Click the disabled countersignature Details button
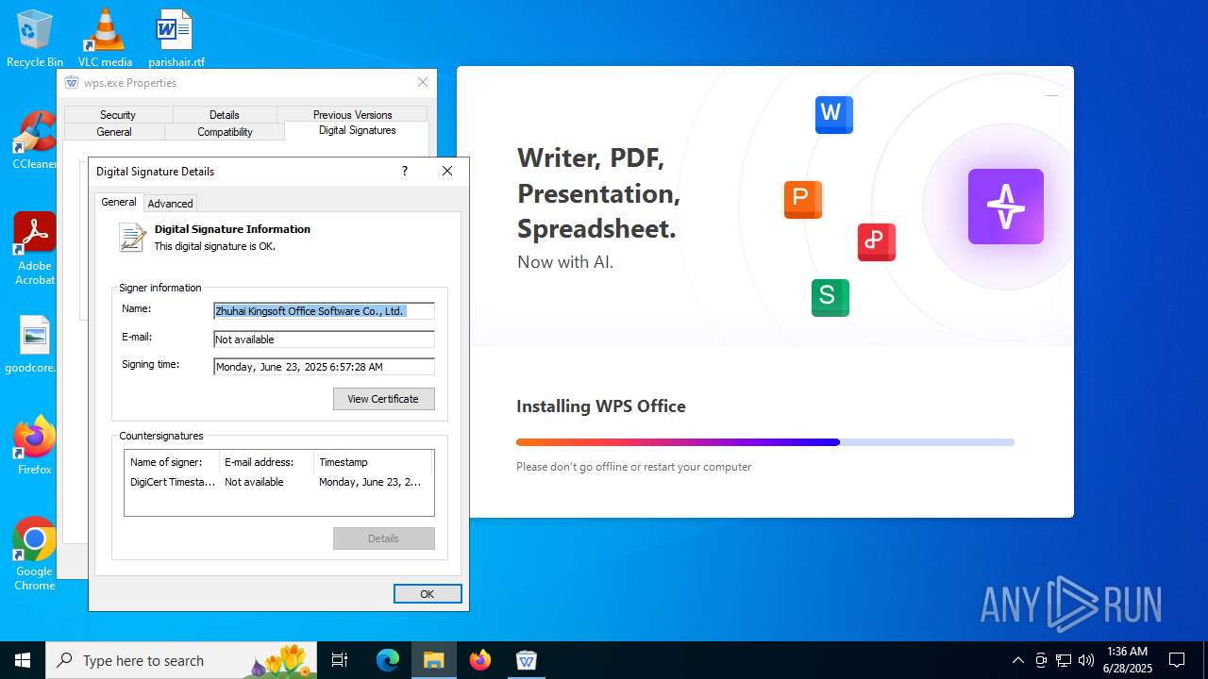The width and height of the screenshot is (1208, 679). pos(383,538)
